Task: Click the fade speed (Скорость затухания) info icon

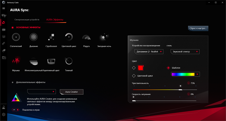Action: coord(188,94)
